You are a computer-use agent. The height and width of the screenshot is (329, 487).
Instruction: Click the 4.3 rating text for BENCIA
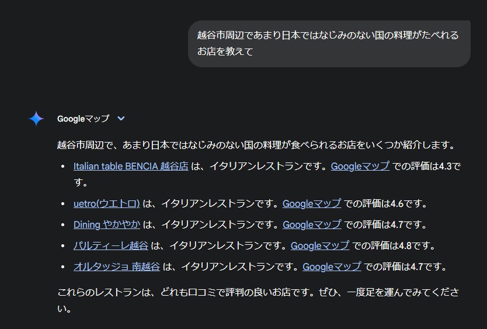pos(446,166)
